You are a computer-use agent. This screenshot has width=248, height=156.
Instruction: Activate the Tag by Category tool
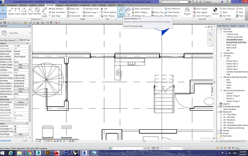(121, 12)
